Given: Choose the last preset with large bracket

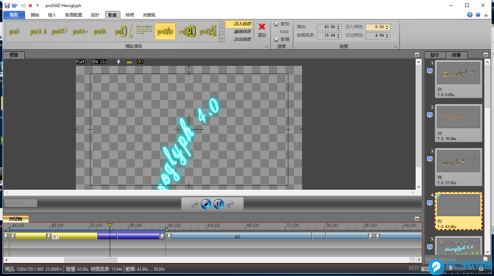Looking at the screenshot, I should point(208,31).
